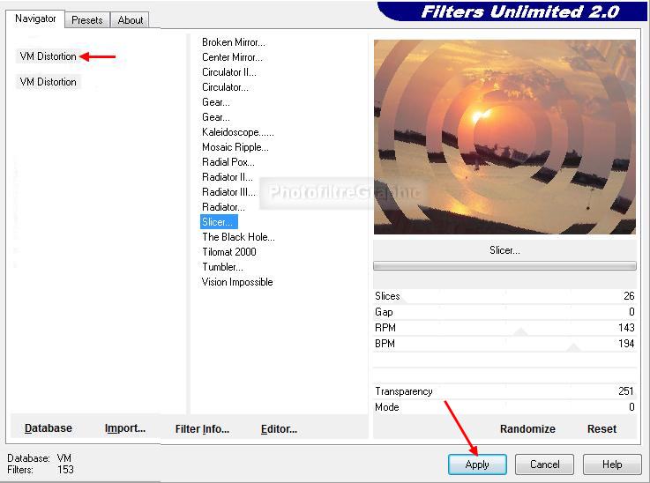650x483 pixels.
Task: Pick the Mosaic Ripple filter
Action: tap(235, 147)
